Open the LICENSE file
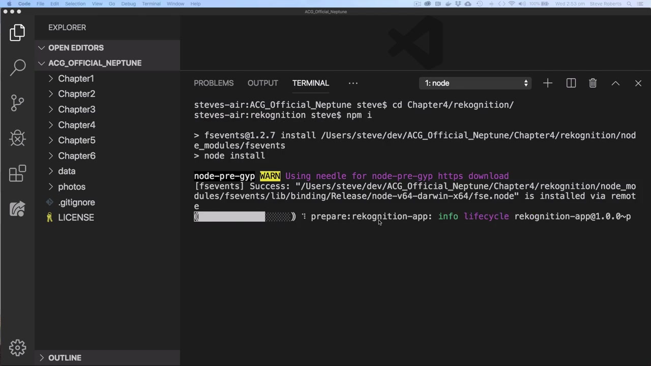The height and width of the screenshot is (366, 651). click(x=76, y=218)
